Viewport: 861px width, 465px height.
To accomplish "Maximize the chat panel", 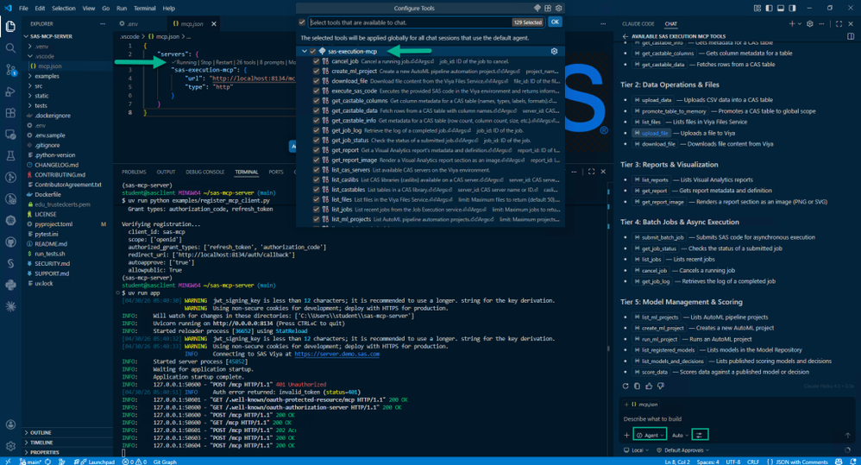I will (x=839, y=23).
